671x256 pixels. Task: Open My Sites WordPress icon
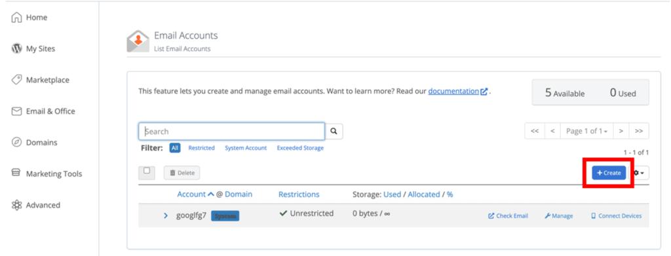(x=16, y=48)
